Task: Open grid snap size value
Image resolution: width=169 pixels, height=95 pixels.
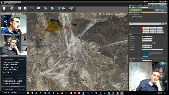Action: click(x=104, y=14)
